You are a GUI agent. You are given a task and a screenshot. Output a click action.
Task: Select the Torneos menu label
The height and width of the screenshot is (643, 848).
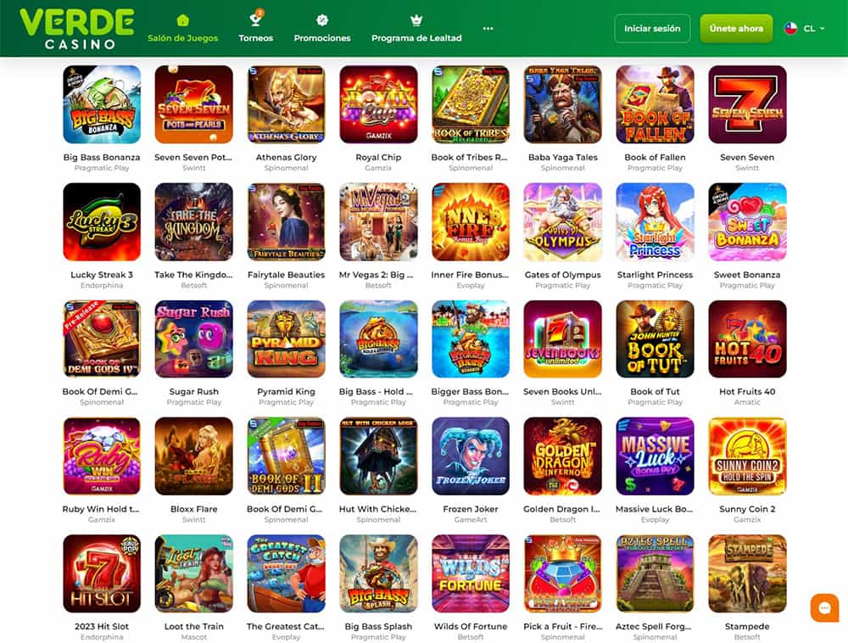point(256,38)
